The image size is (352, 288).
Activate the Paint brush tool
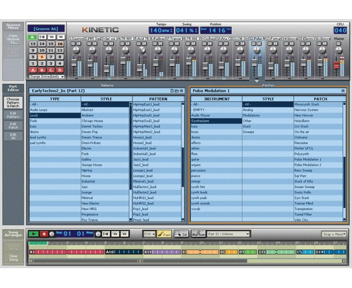[164, 234]
